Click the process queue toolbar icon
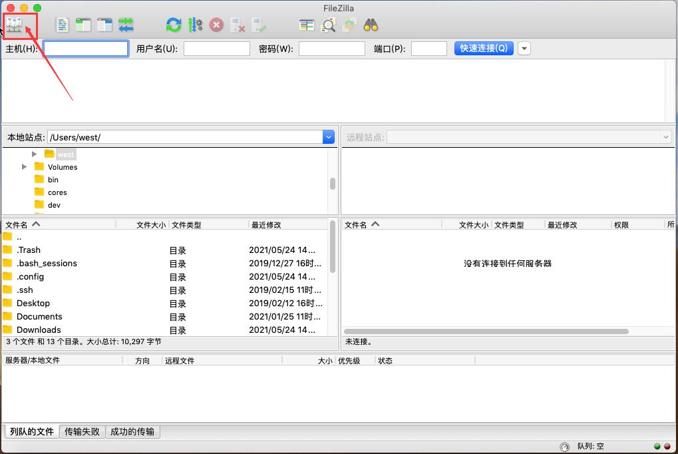678x454 pixels. pyautogui.click(x=195, y=25)
